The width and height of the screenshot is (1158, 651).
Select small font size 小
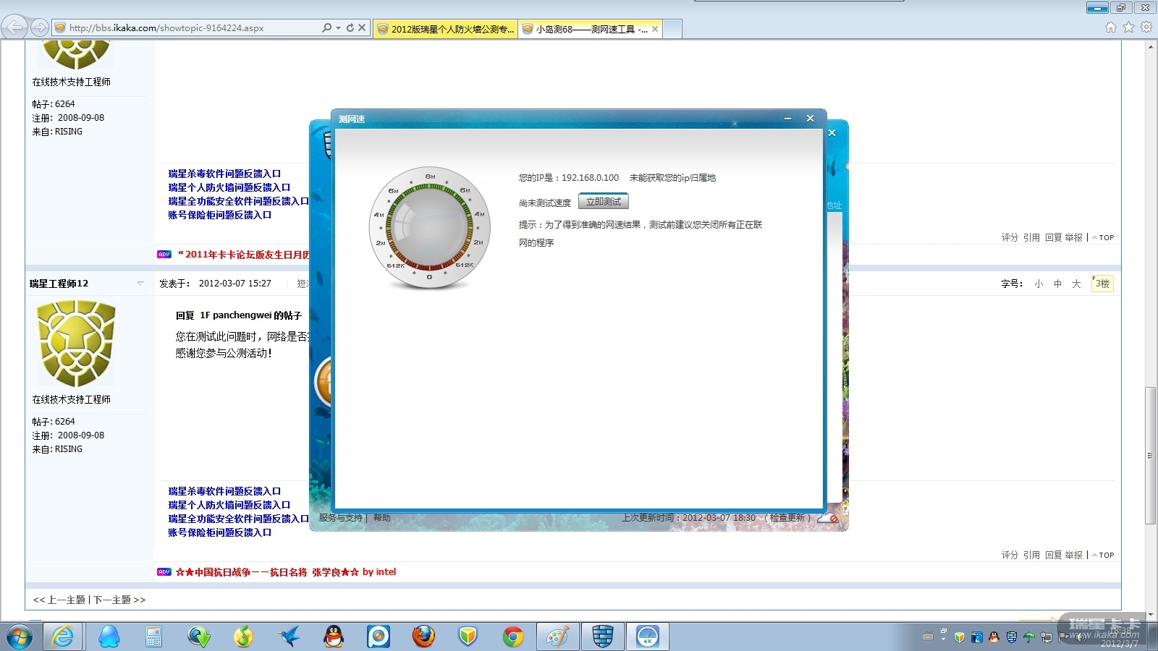tap(1039, 284)
